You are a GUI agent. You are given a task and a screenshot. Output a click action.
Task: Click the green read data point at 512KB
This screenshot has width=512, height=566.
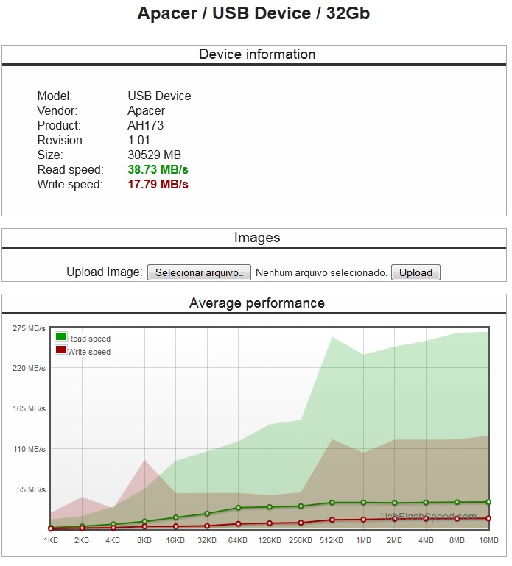[x=332, y=503]
